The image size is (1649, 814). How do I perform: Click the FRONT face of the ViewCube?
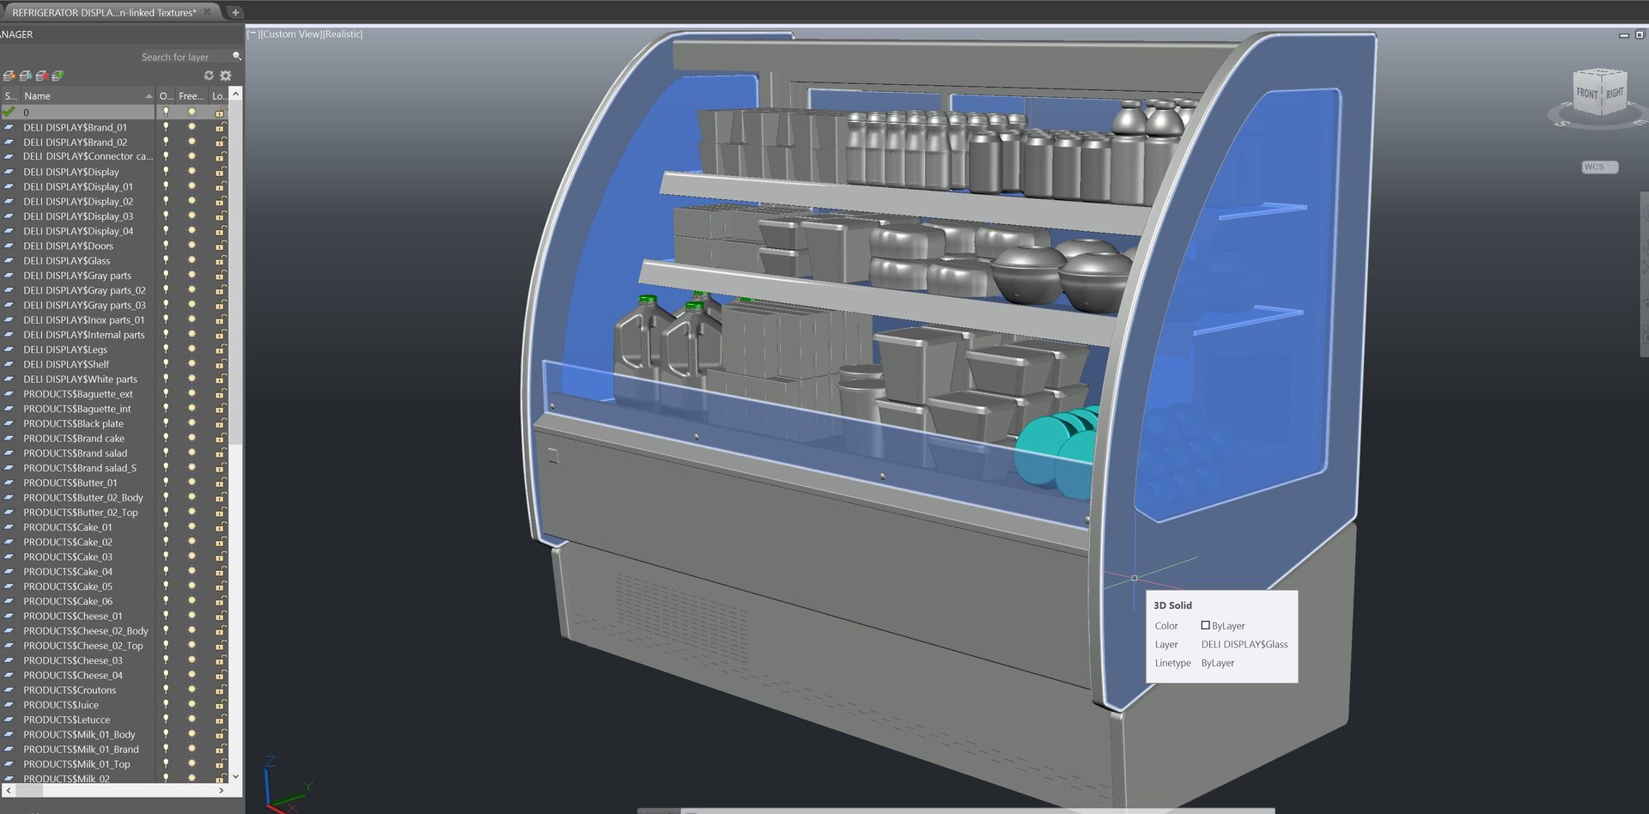pos(1586,93)
